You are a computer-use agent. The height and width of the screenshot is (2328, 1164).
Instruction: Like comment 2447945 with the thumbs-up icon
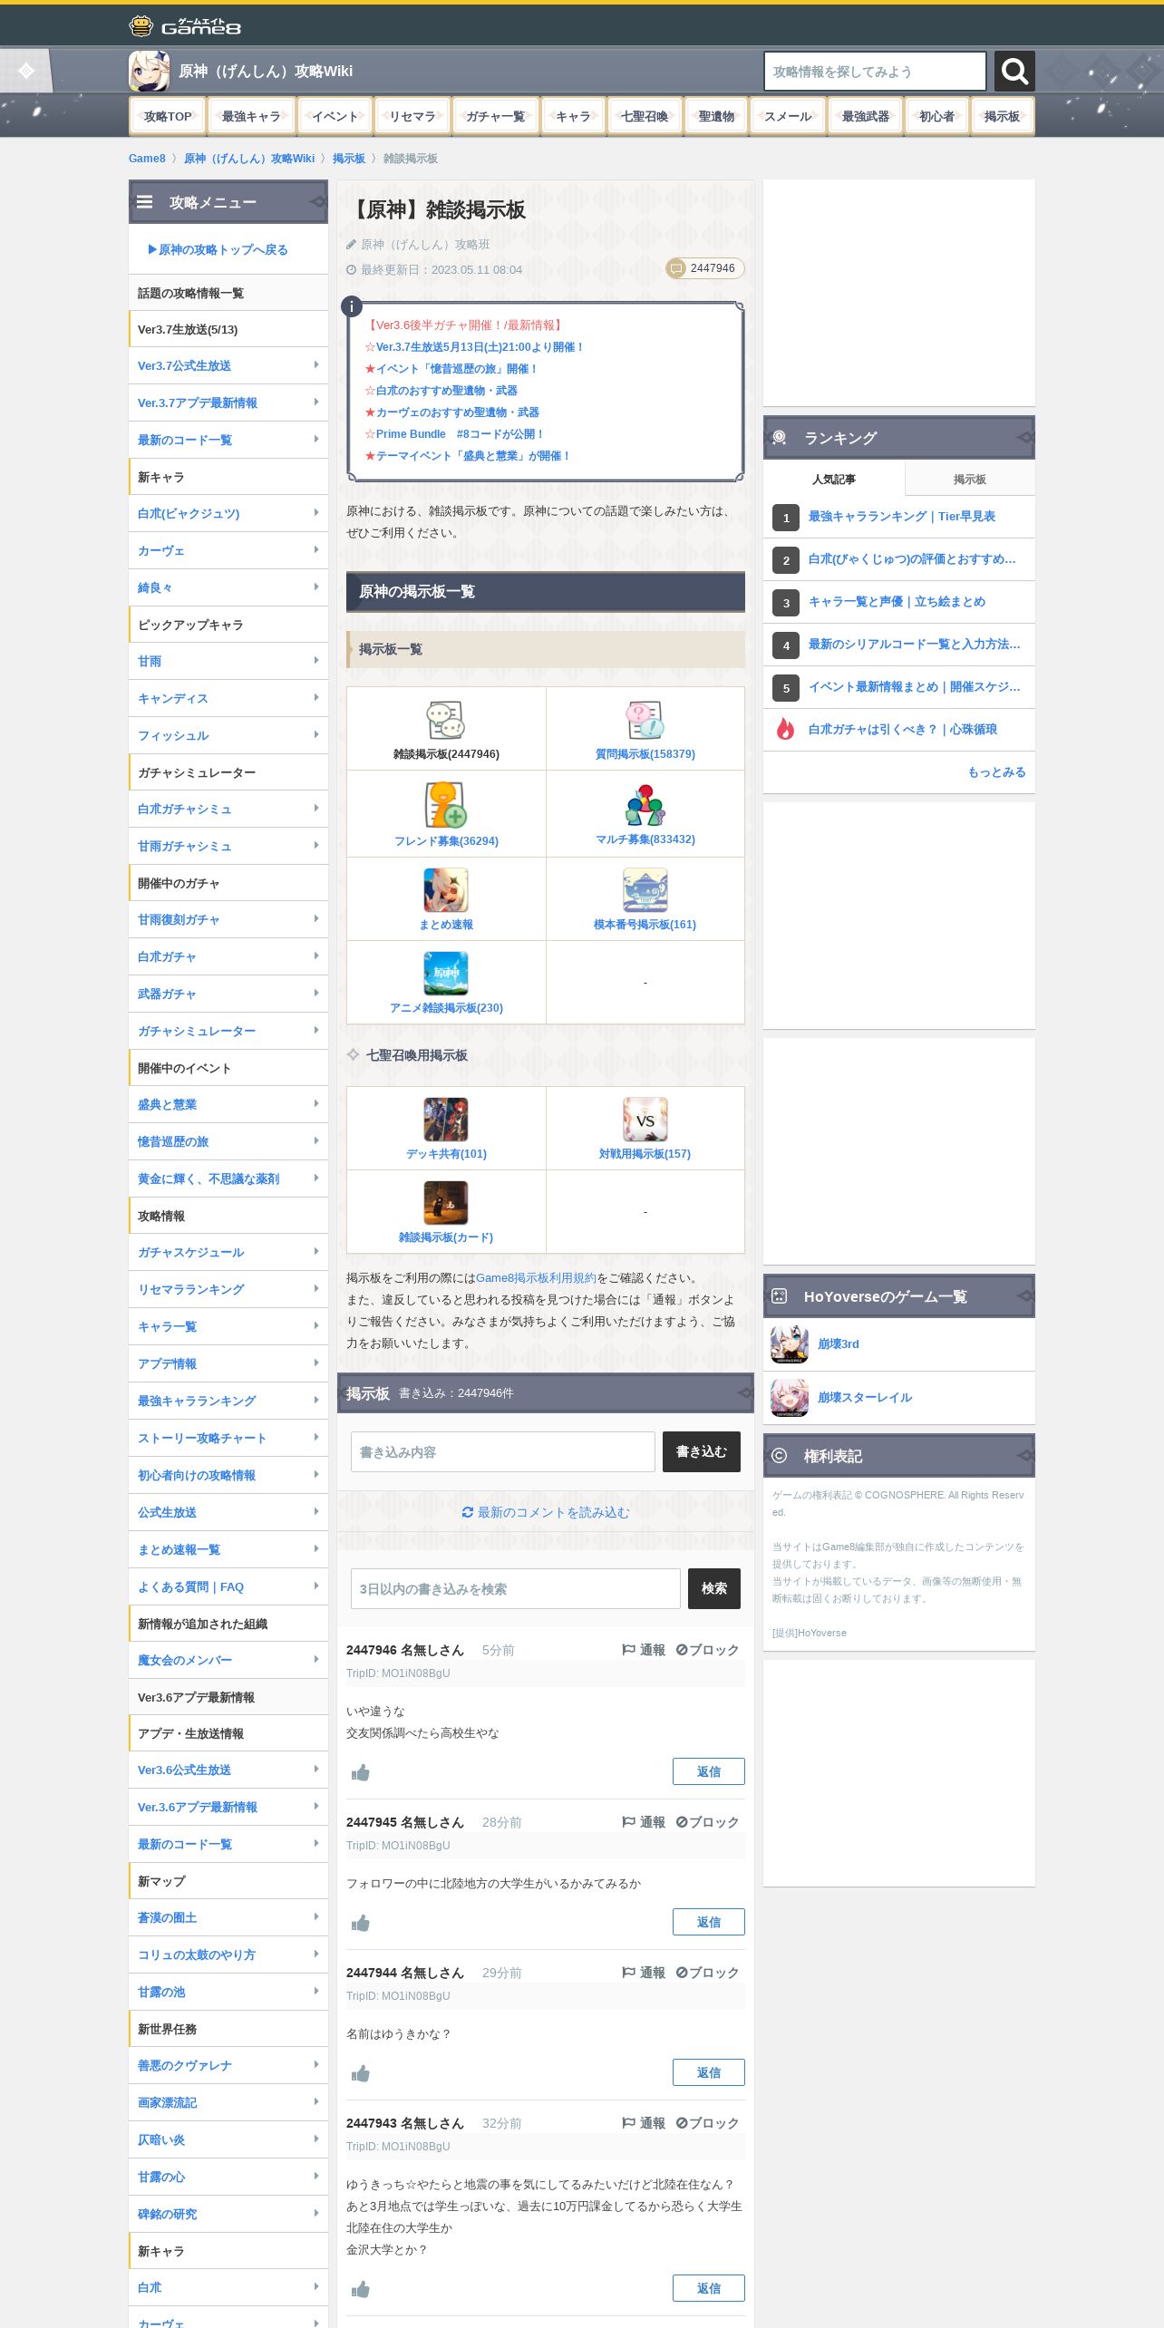click(x=360, y=1923)
